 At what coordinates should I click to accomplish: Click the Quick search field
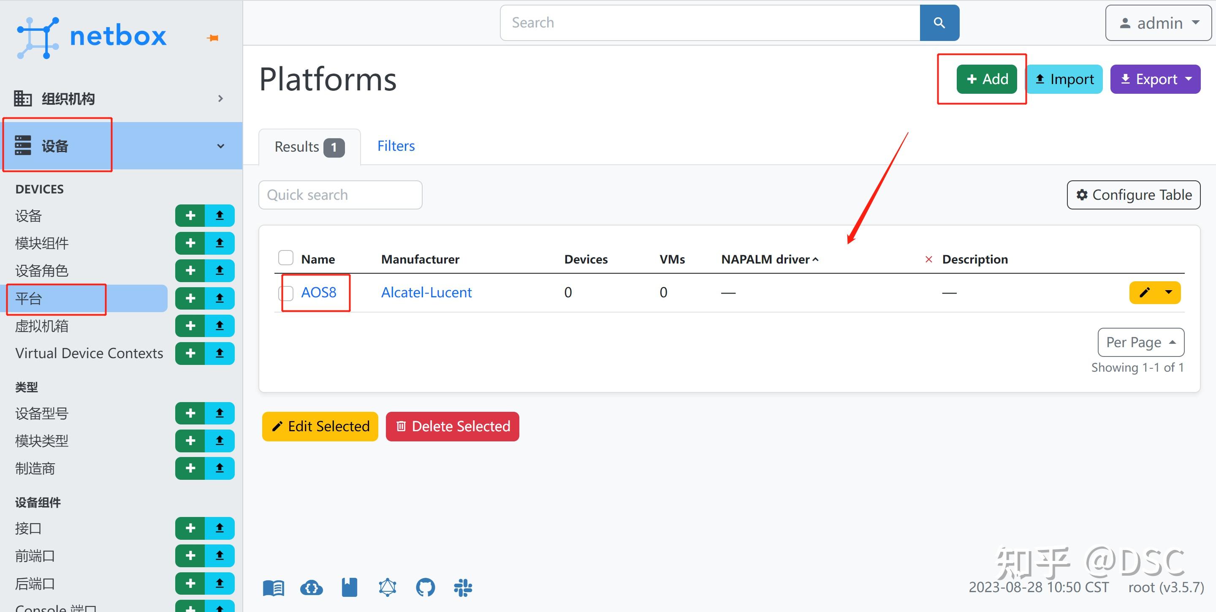point(340,195)
